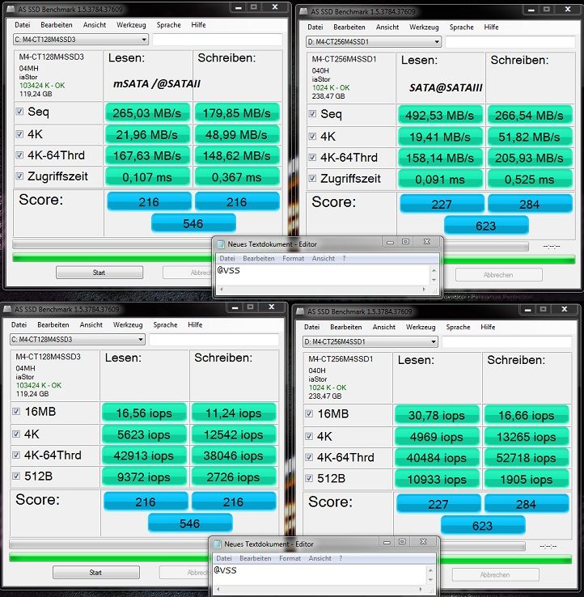Open the Ansicht menu in the lower Editor window

click(320, 558)
